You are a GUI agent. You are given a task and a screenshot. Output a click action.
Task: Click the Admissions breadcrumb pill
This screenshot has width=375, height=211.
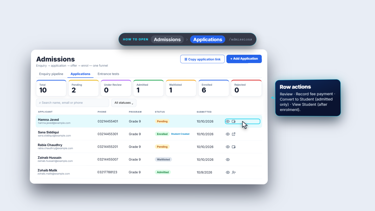coord(167,40)
